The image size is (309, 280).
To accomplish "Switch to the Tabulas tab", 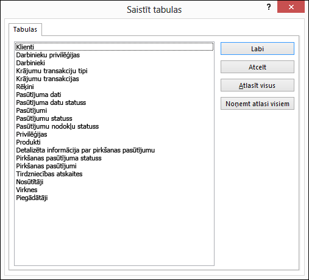I will tap(25, 29).
